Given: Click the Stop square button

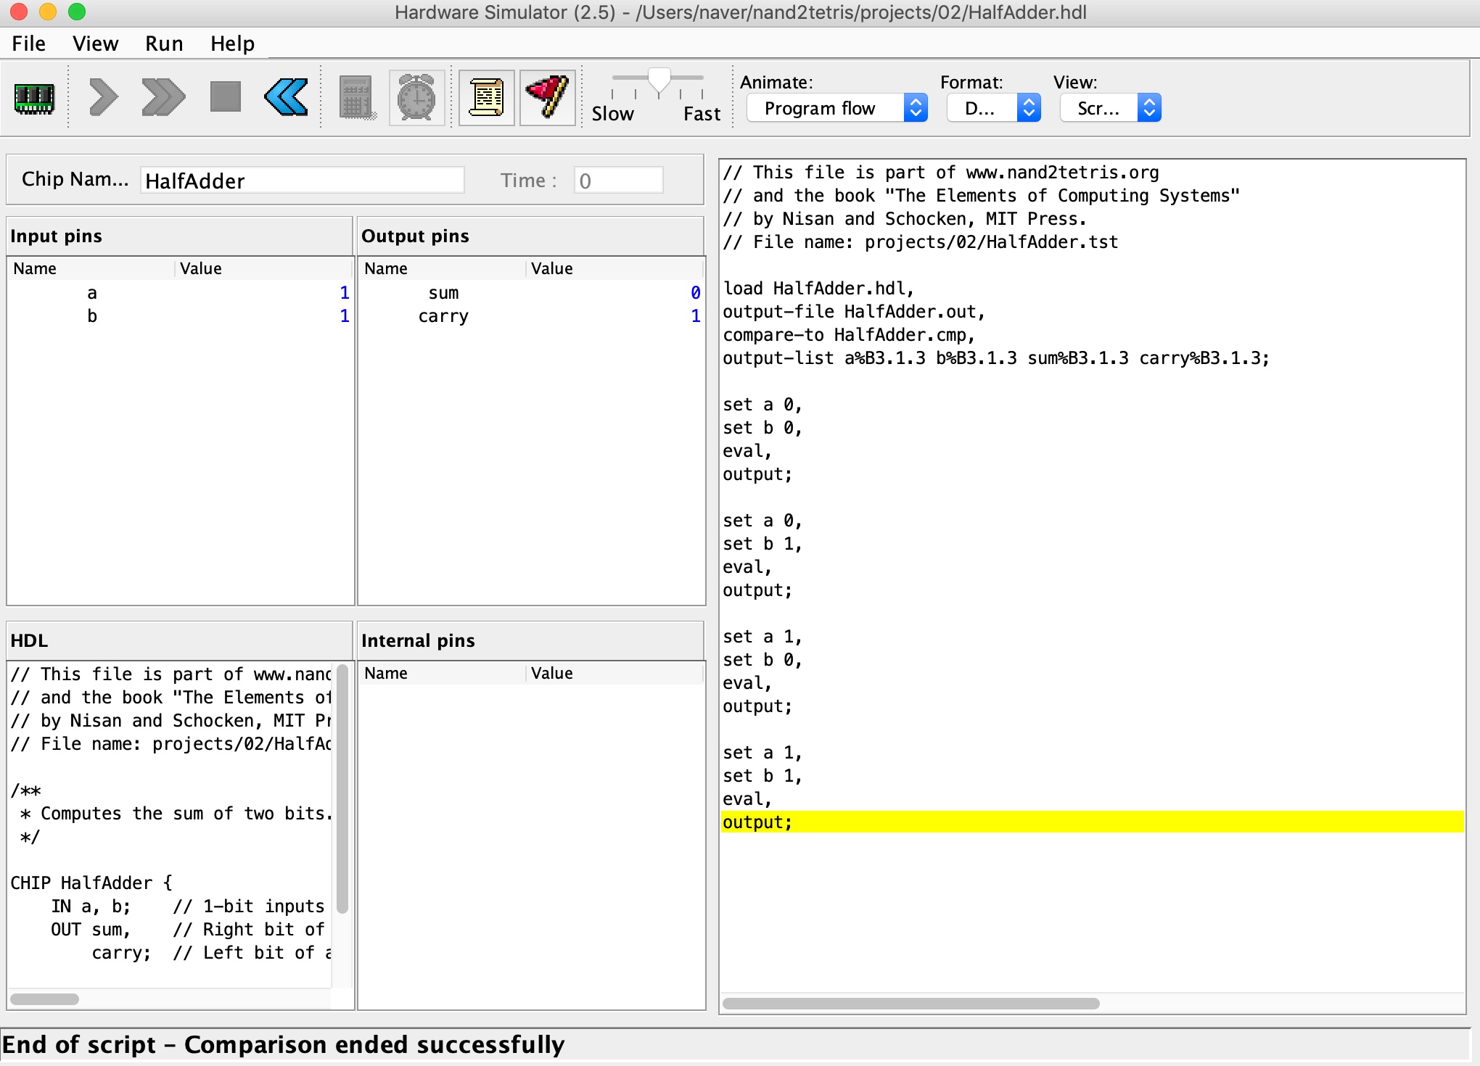Looking at the screenshot, I should point(226,96).
